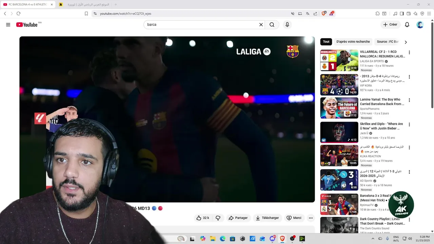The width and height of the screenshot is (434, 244).
Task: Open the VIP KORA 4-0 video thumbnail
Action: pyautogui.click(x=339, y=85)
